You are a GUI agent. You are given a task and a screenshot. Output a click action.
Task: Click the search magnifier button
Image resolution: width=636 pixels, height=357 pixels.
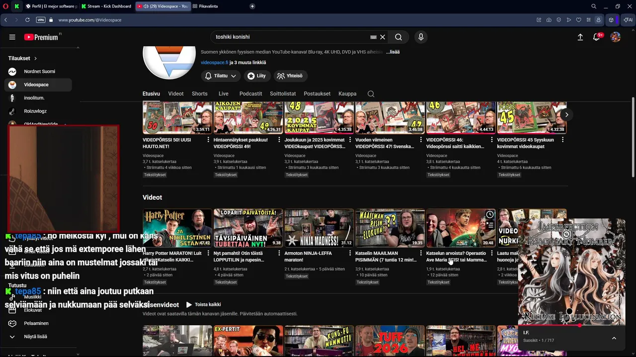[398, 37]
